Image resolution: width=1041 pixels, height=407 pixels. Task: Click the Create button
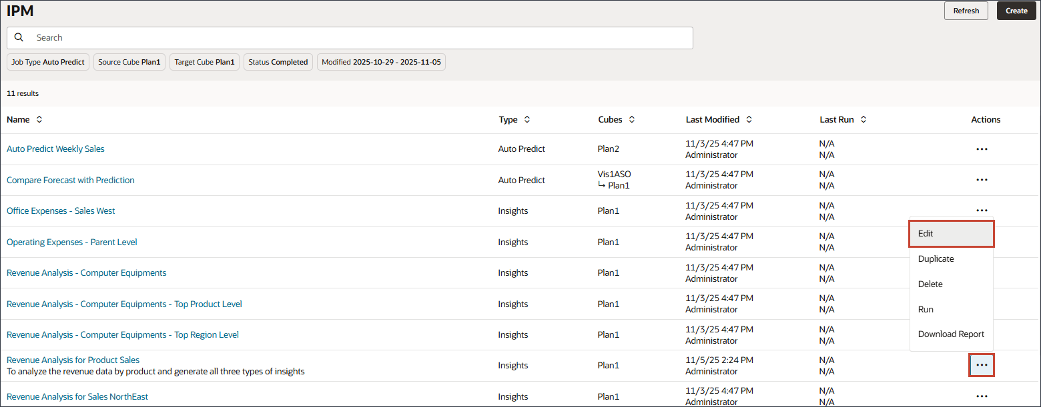click(1016, 11)
